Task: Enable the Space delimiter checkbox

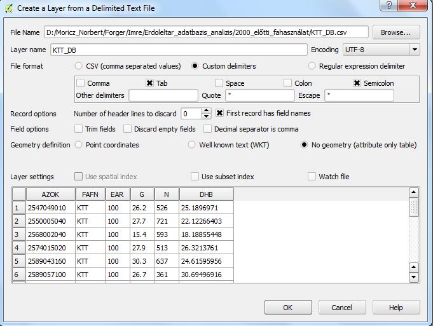Action: [219, 83]
